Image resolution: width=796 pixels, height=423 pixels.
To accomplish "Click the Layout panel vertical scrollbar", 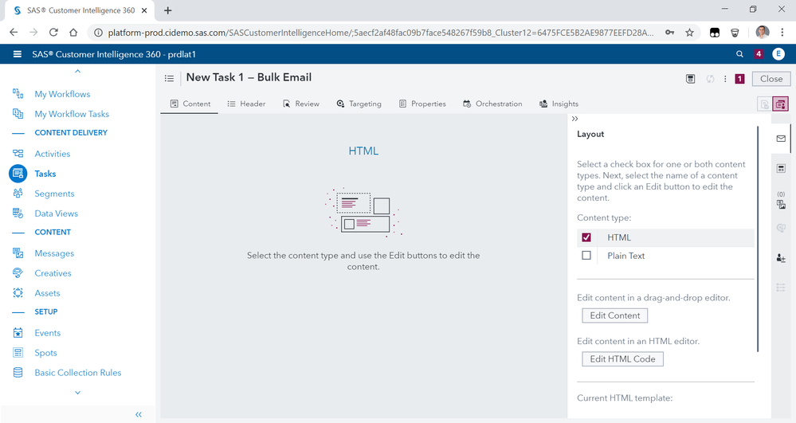I will click(x=758, y=239).
